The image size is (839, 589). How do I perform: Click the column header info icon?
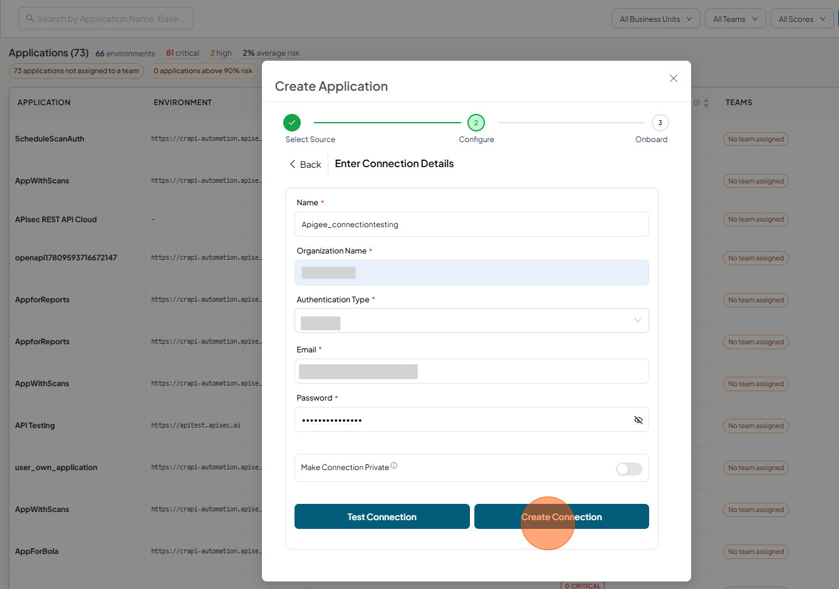click(x=697, y=103)
